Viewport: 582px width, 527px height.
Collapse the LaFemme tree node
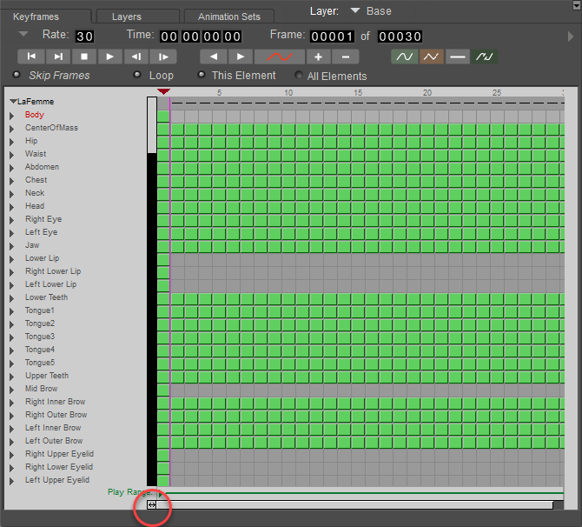13,102
